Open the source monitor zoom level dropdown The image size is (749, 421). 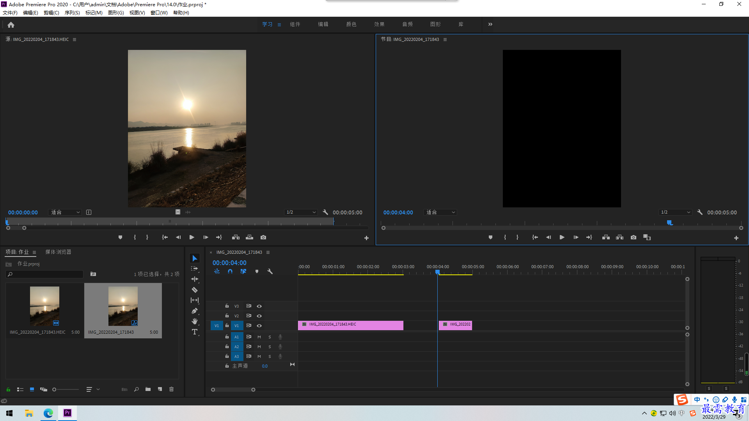click(x=65, y=212)
